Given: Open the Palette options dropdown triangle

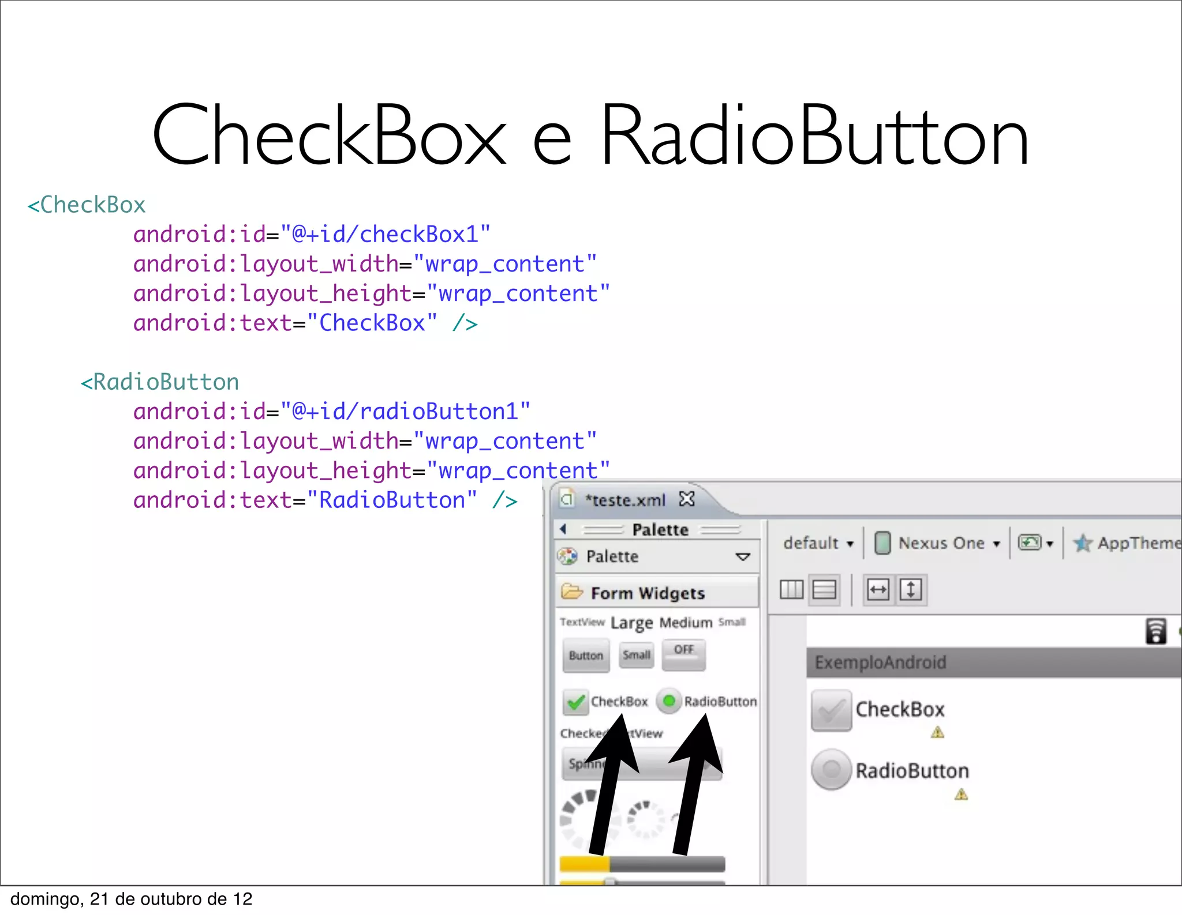Looking at the screenshot, I should pos(743,557).
